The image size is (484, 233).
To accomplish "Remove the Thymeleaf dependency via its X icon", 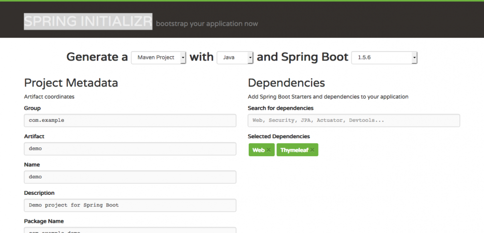I will (x=312, y=150).
